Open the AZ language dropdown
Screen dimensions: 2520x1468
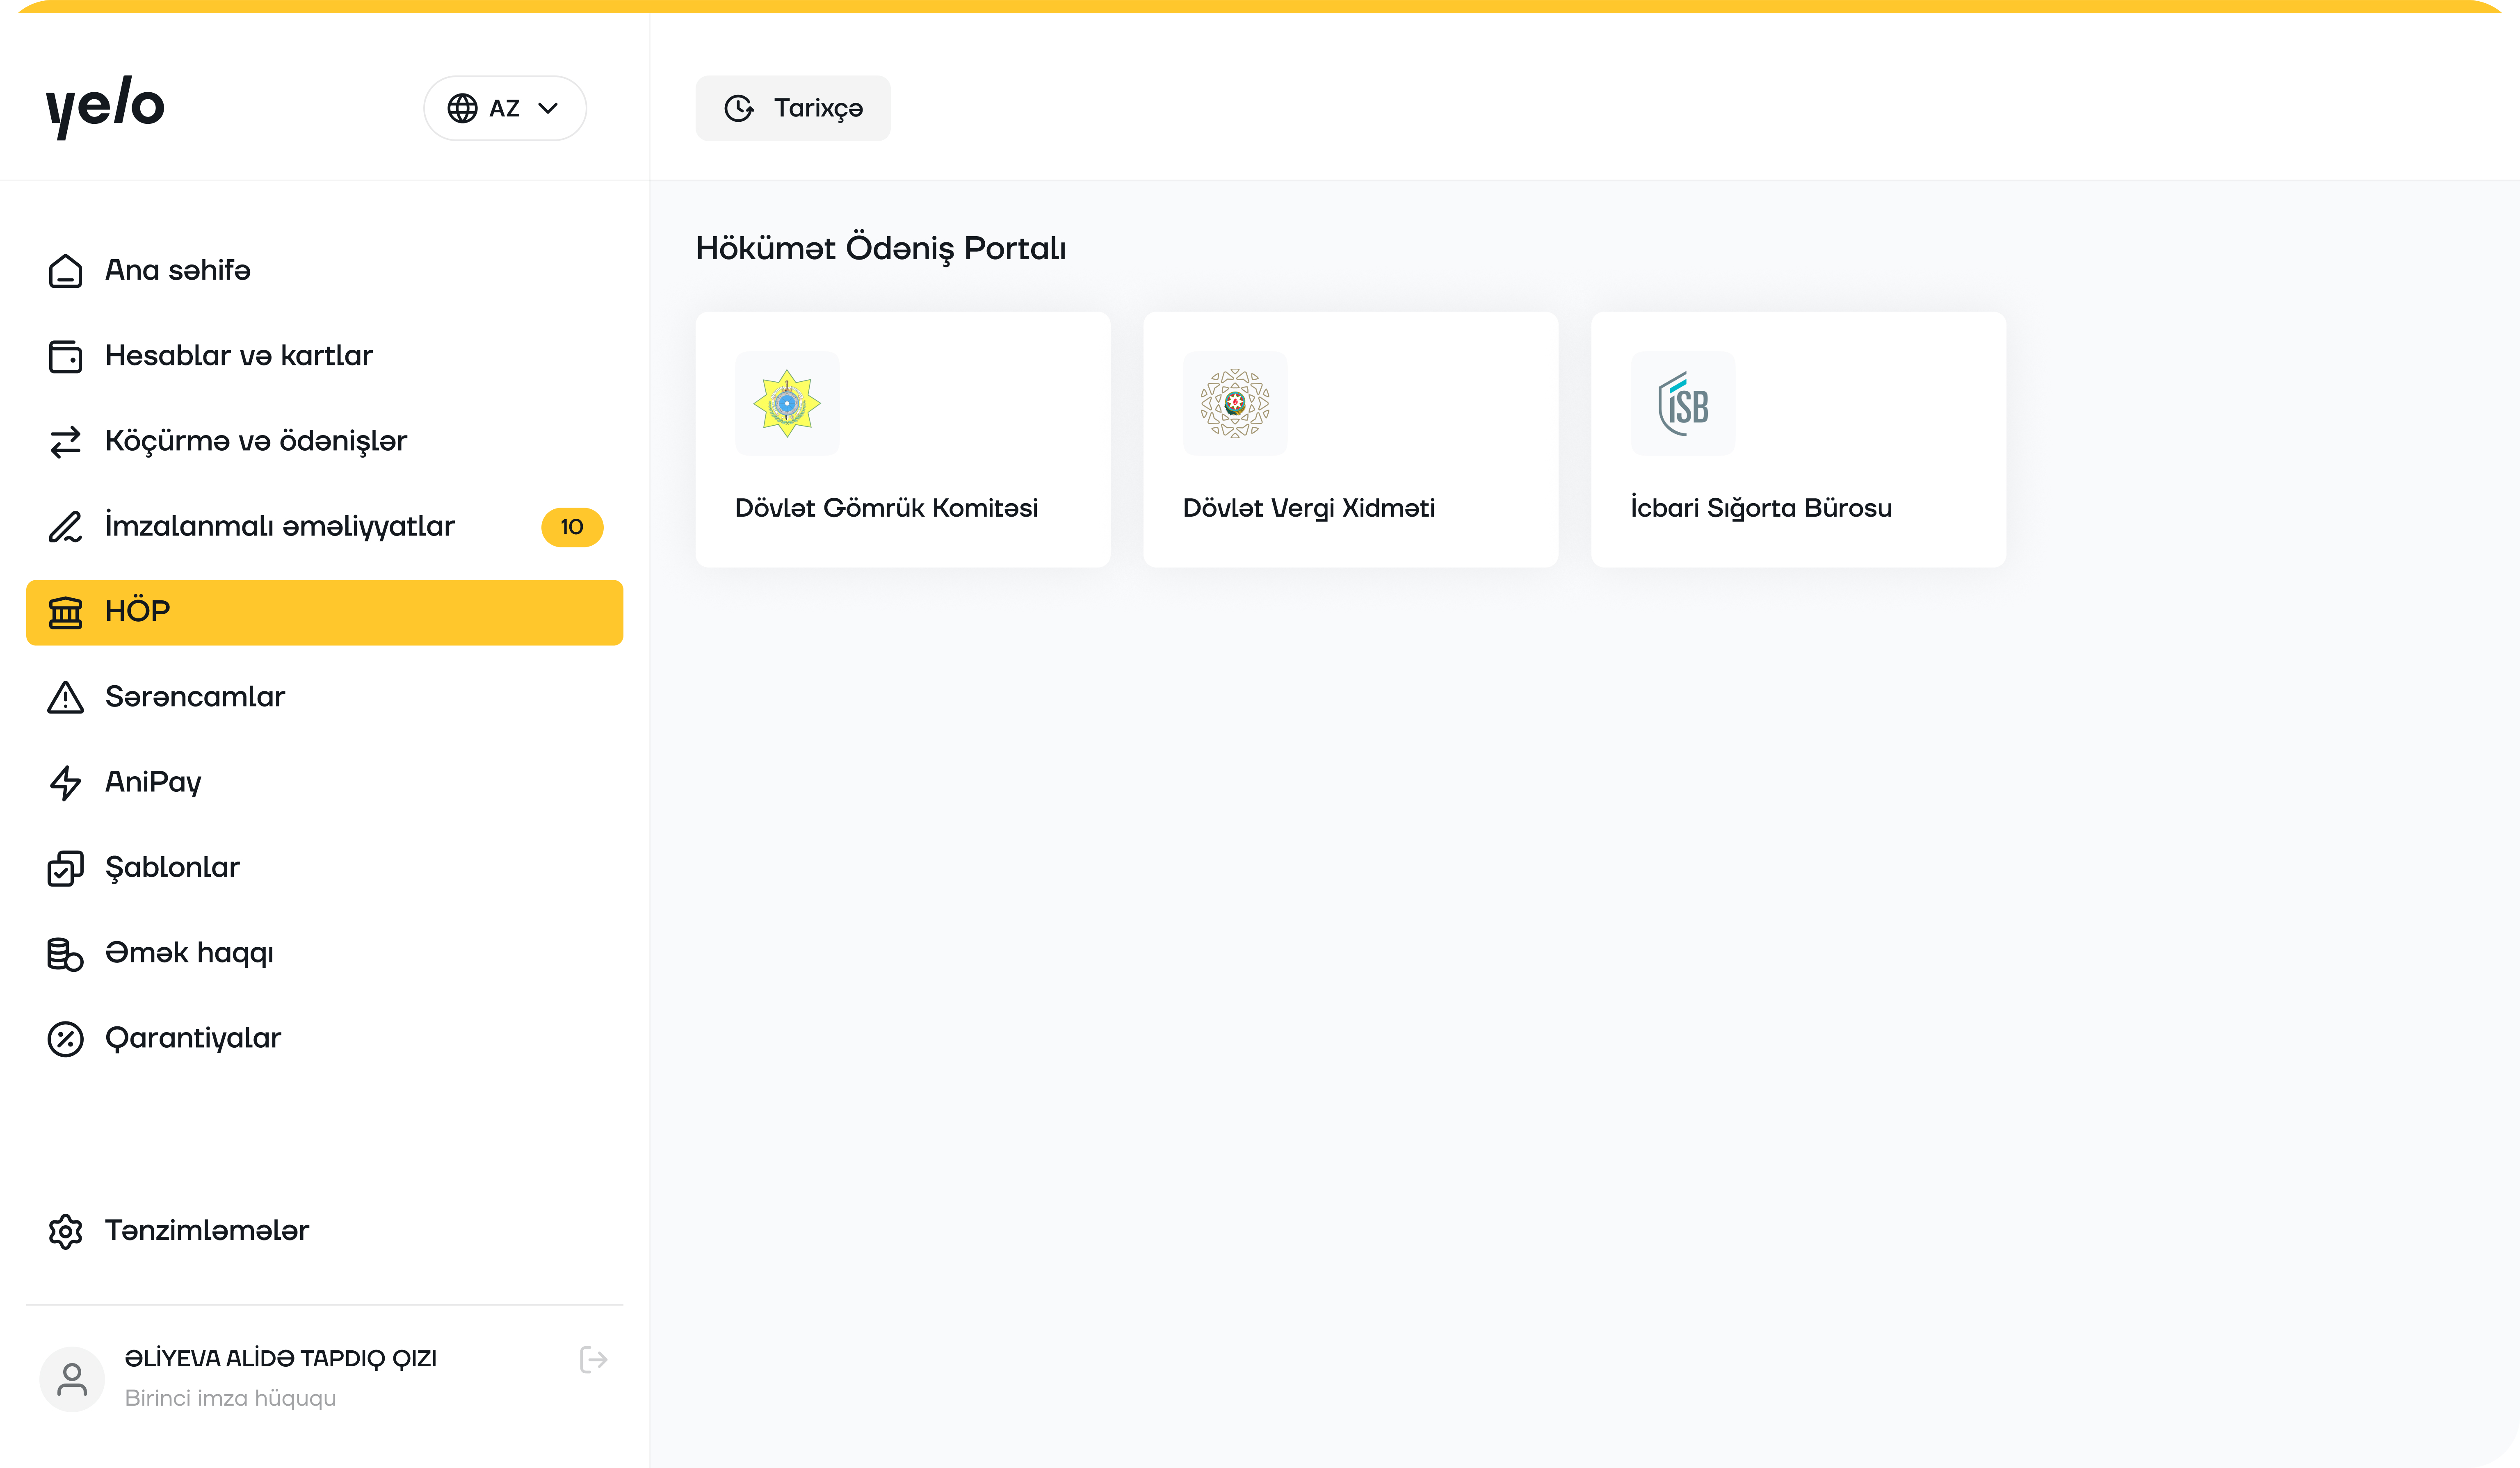coord(504,108)
